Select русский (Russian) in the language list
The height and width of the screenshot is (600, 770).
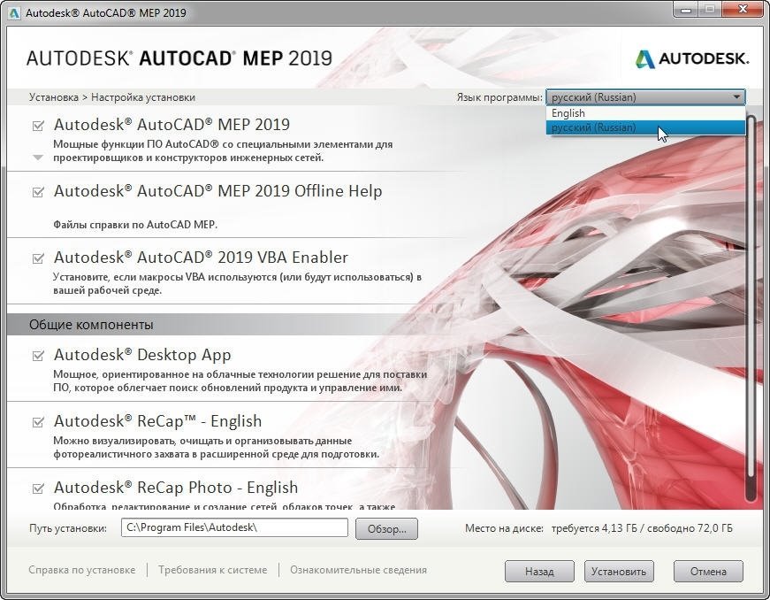tap(645, 127)
